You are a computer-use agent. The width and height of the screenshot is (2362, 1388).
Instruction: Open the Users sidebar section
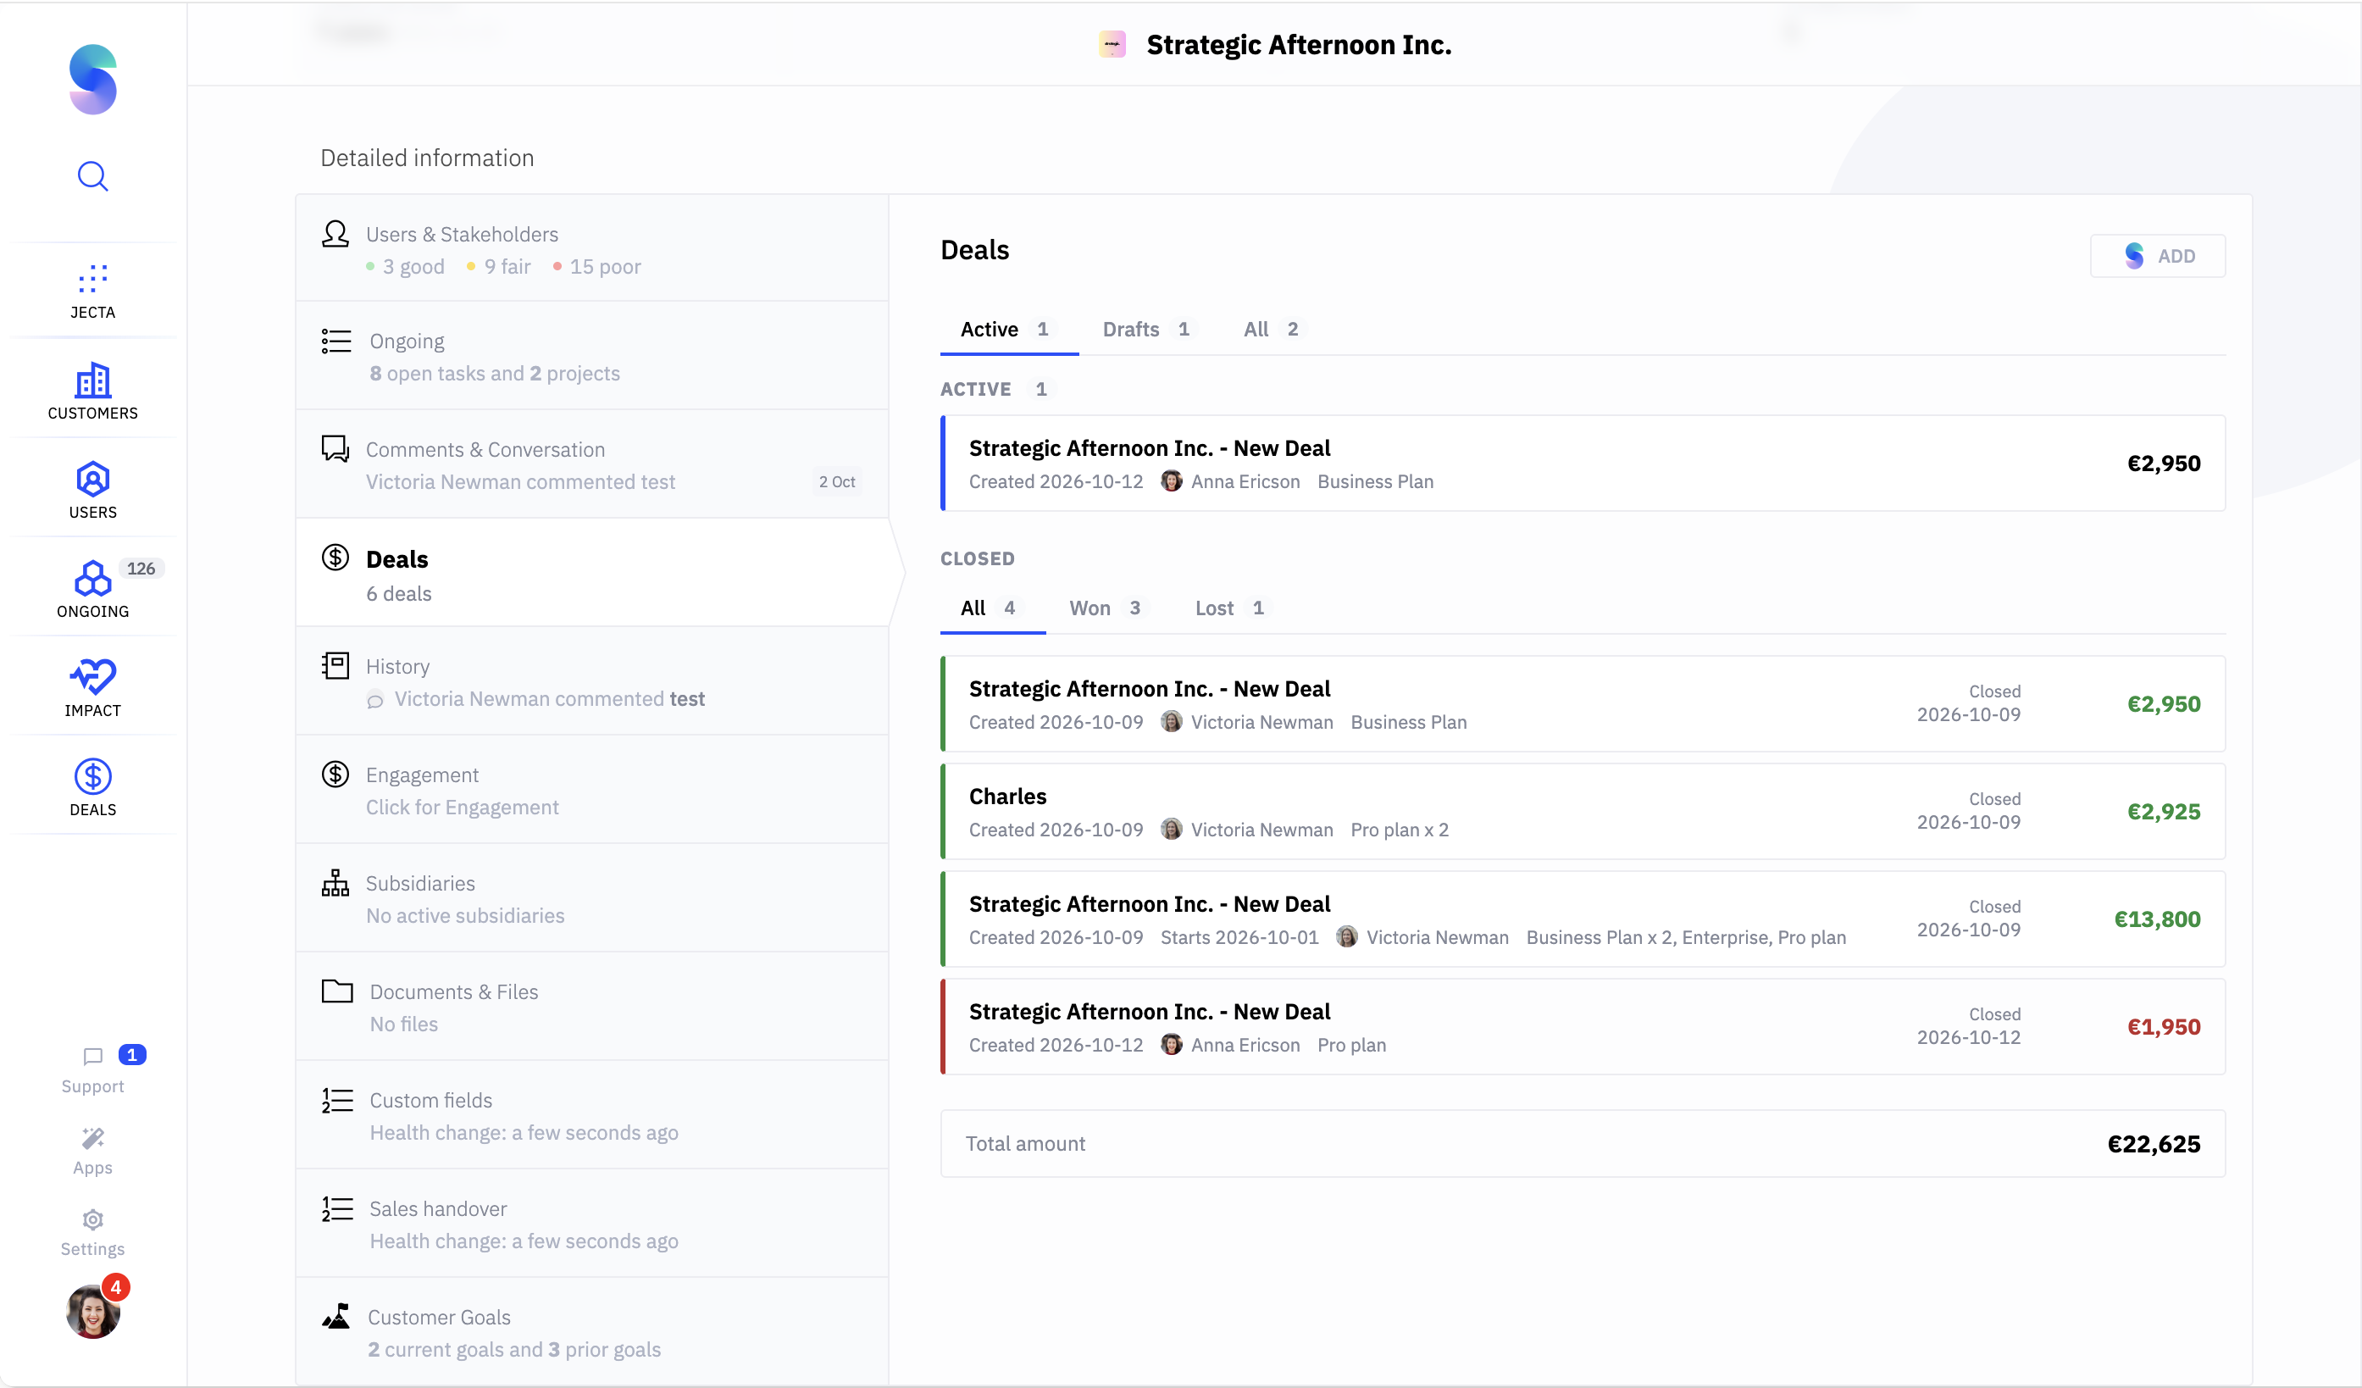[x=93, y=490]
